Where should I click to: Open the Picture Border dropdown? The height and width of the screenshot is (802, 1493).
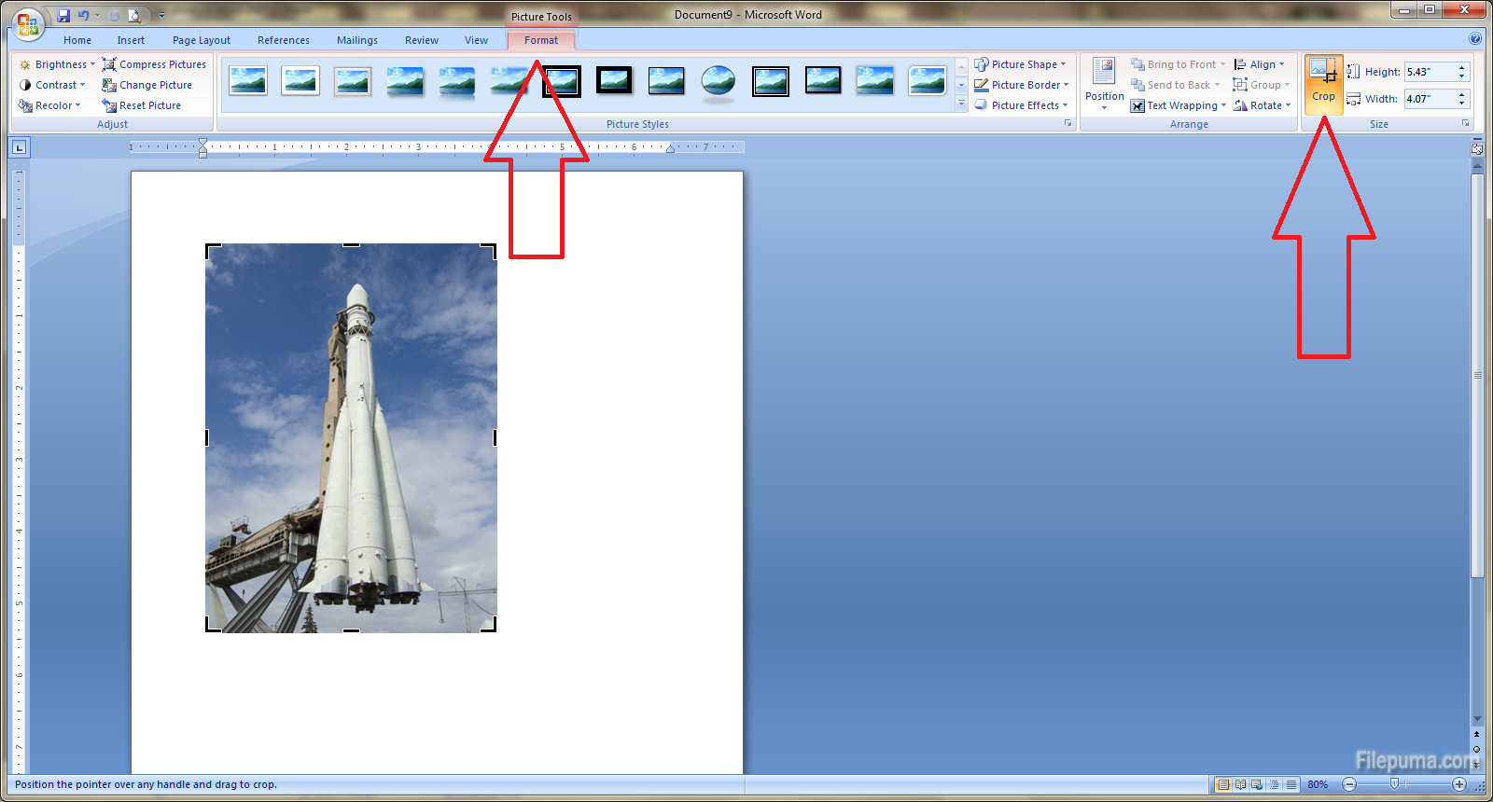1022,85
